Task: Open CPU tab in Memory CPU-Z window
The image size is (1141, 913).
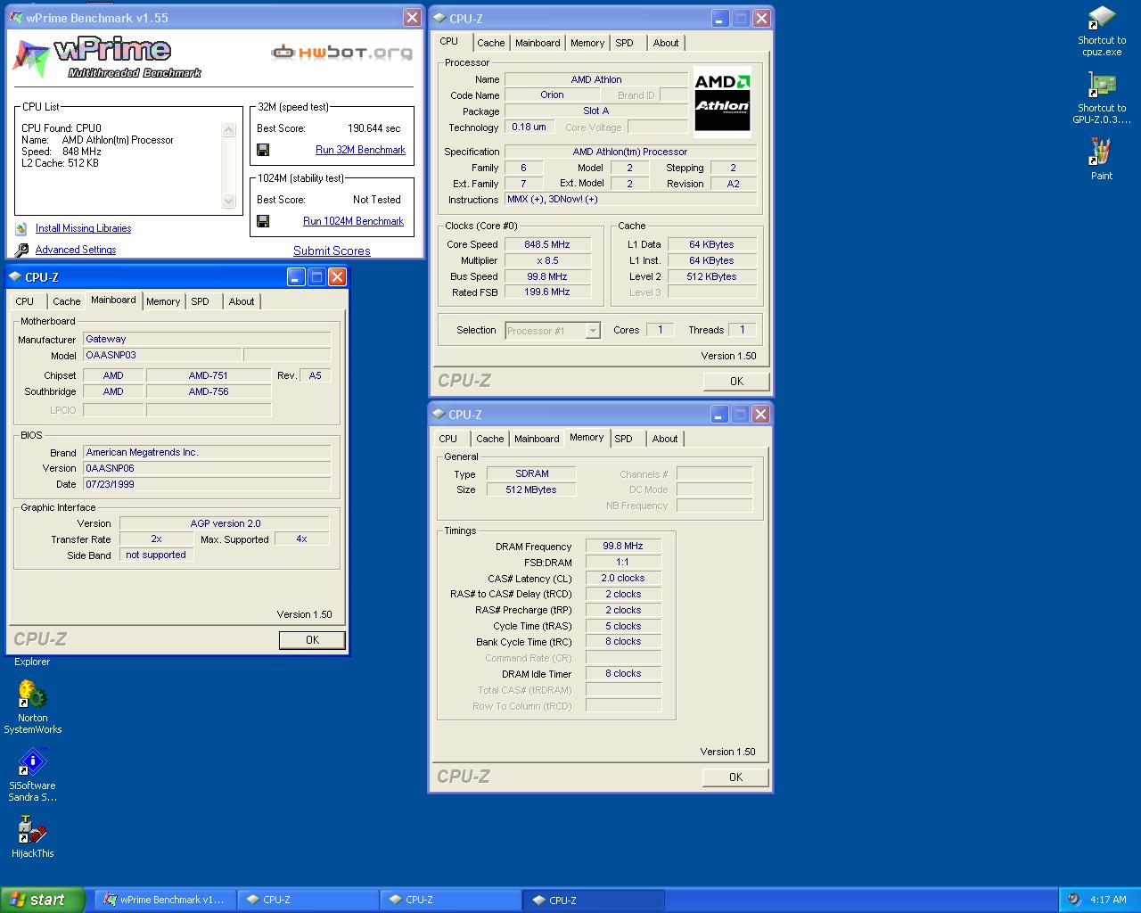Action: point(448,439)
